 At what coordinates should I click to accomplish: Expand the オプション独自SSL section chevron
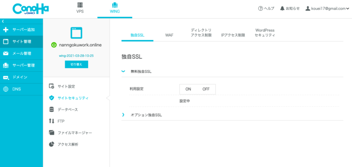click(123, 115)
